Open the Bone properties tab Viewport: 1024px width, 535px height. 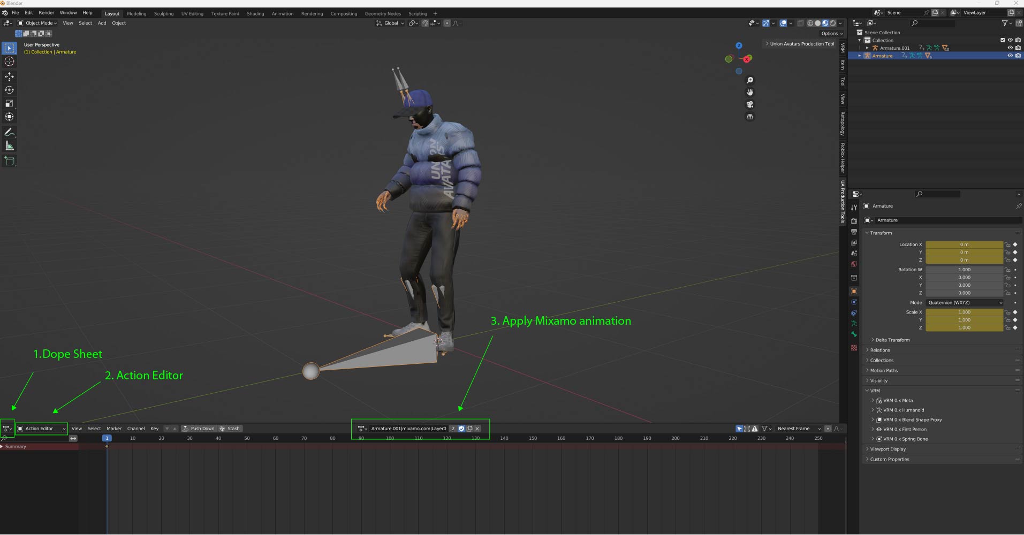point(854,334)
